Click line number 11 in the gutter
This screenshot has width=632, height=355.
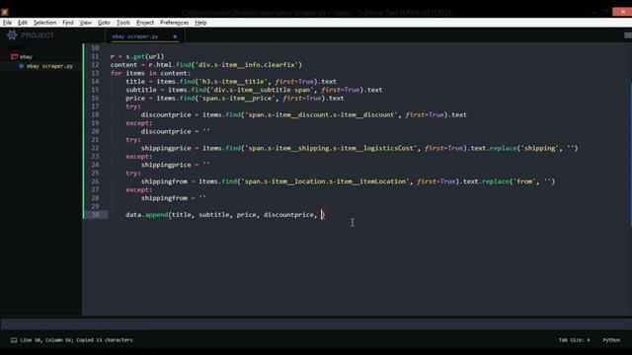[x=95, y=56]
